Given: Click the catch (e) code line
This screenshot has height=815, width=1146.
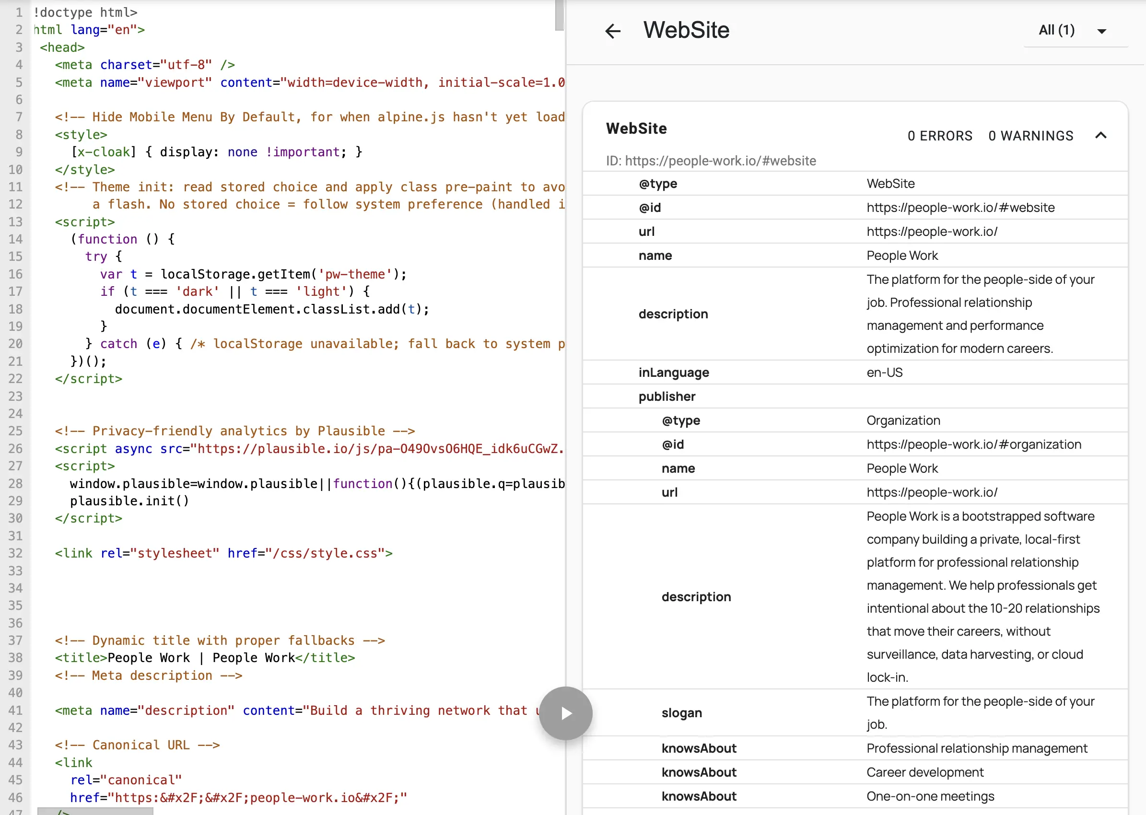Looking at the screenshot, I should [x=325, y=344].
